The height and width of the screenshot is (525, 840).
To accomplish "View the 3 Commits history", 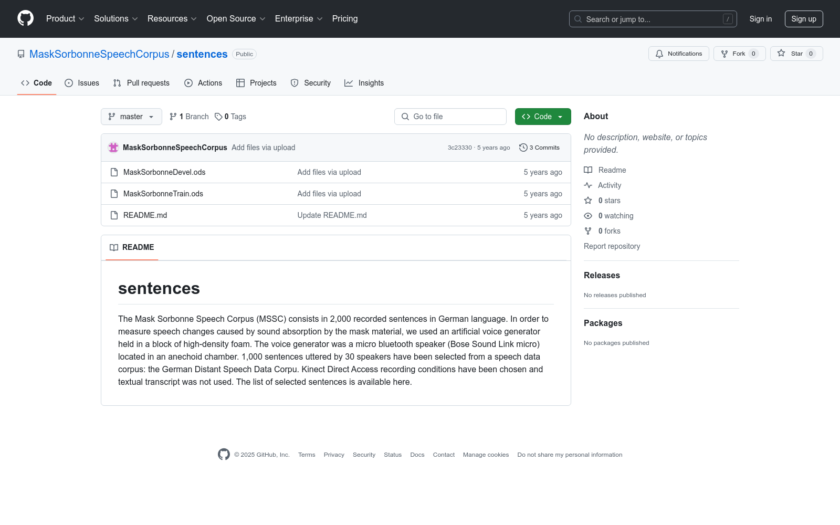I will click(x=539, y=148).
